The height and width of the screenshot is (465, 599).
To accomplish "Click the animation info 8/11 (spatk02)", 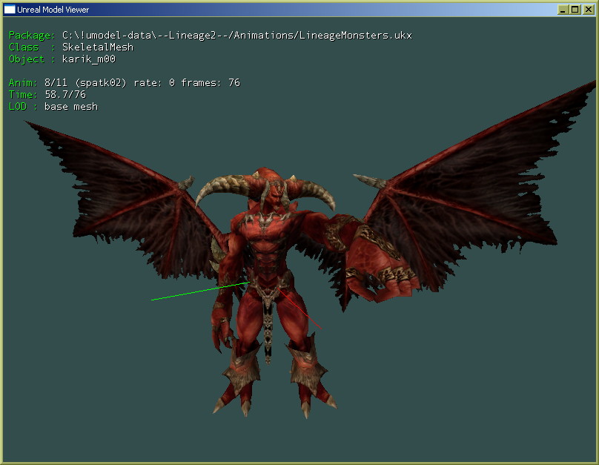I will tap(85, 83).
